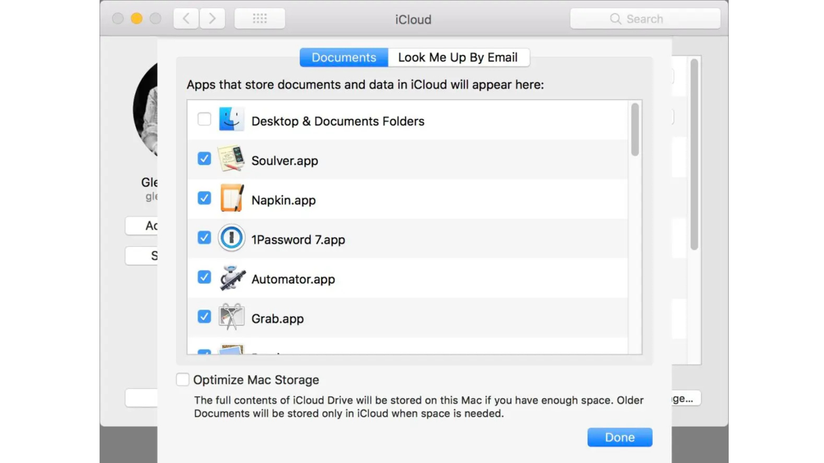
Task: Click the forward navigation arrow
Action: [212, 18]
